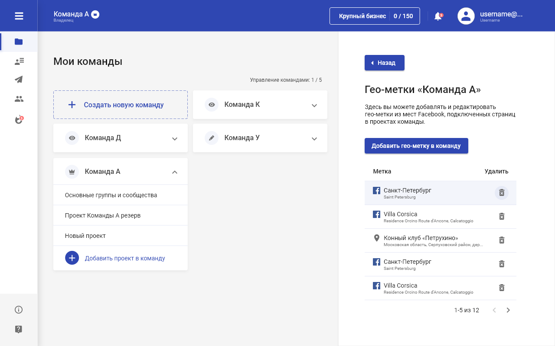Screen dimensions: 555x346
Task: Delete the Конный клуб «Петрухино» geo-tag
Action: tap(502, 240)
